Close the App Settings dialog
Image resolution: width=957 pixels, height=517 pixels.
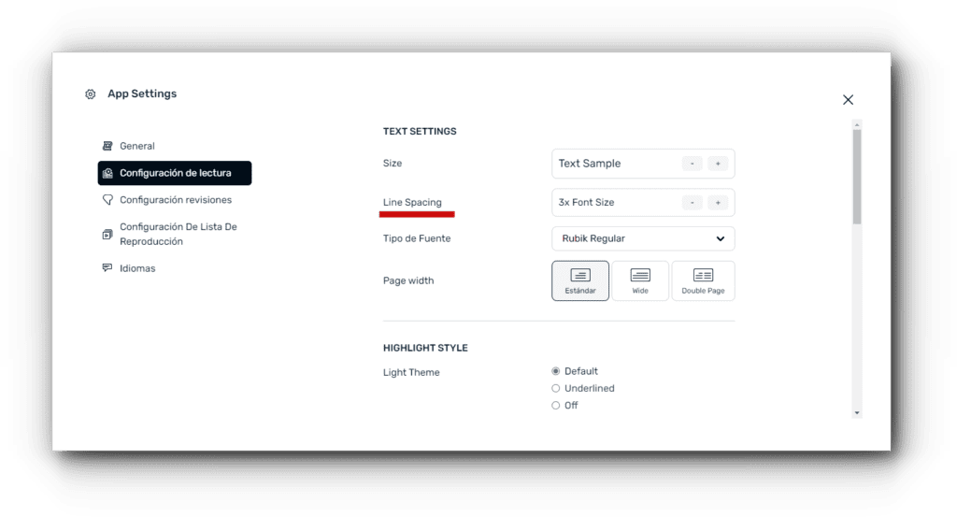[x=848, y=100]
